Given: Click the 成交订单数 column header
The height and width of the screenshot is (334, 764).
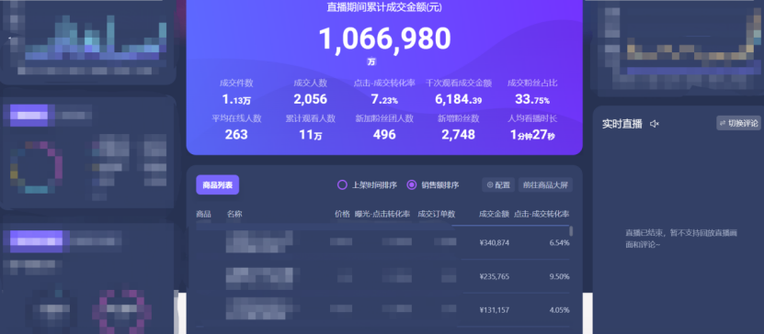Looking at the screenshot, I should (x=437, y=214).
